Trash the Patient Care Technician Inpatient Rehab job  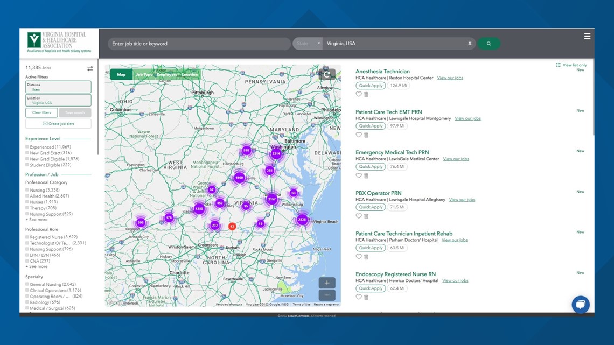click(366, 257)
